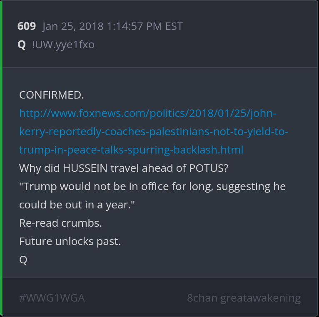The height and width of the screenshot is (317, 319).
Task: Select the Q author name in header
Action: pos(22,45)
